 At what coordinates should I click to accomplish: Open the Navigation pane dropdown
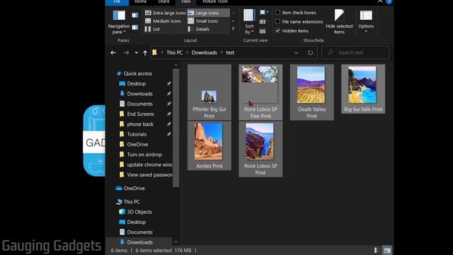(119, 22)
